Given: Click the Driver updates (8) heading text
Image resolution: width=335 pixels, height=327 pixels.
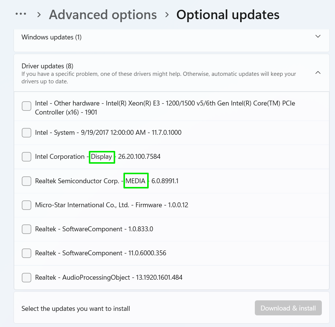Looking at the screenshot, I should [47, 66].
